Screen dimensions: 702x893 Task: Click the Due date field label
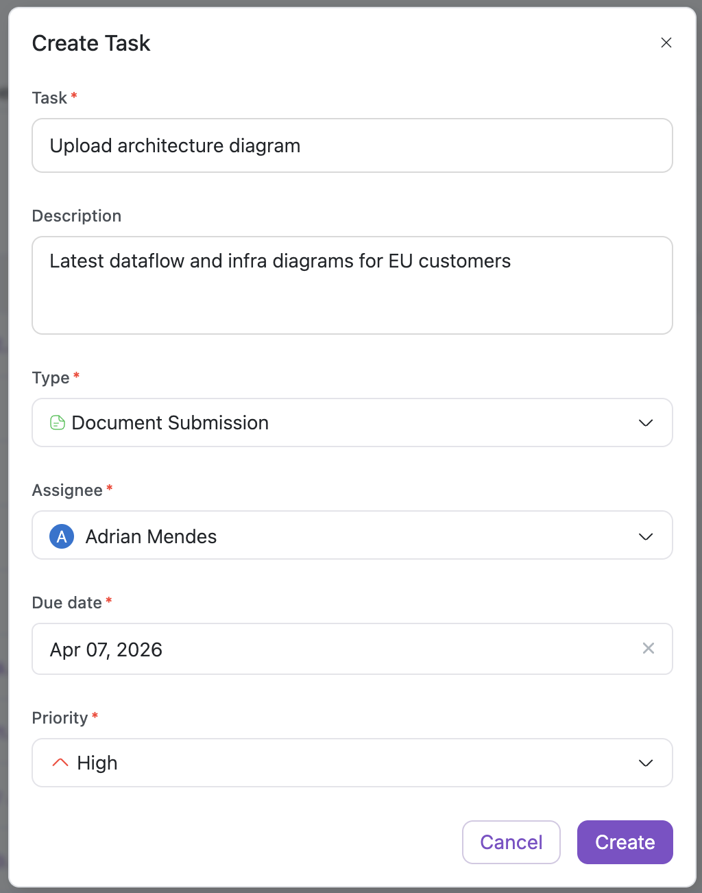coord(67,603)
